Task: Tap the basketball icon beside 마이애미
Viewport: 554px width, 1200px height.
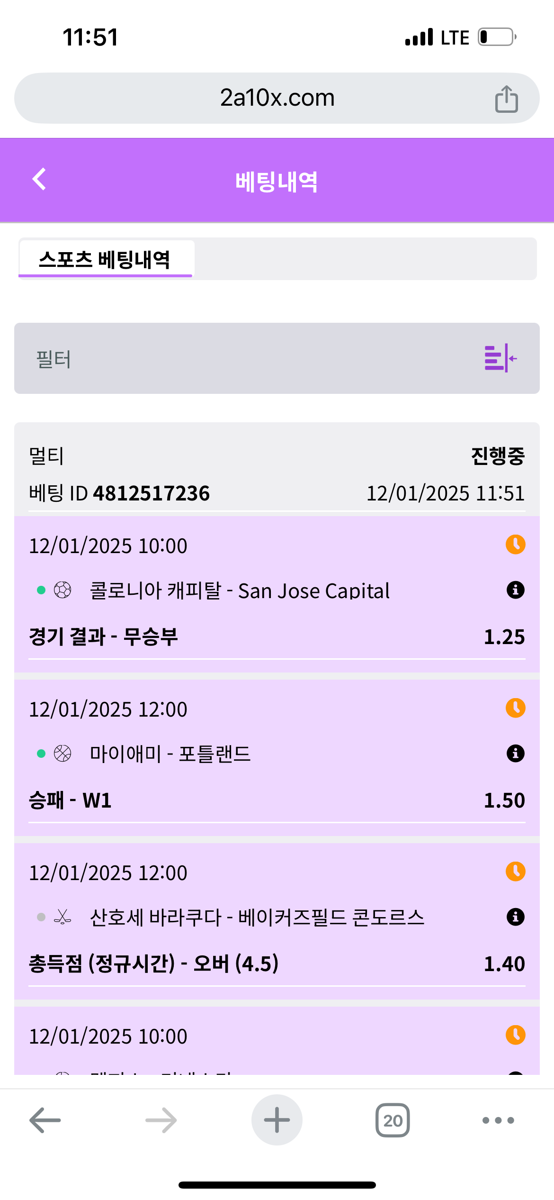Action: pyautogui.click(x=63, y=754)
